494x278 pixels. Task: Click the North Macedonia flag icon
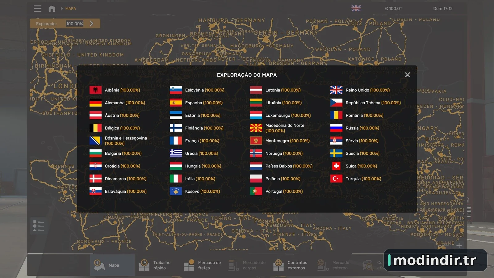(x=256, y=128)
